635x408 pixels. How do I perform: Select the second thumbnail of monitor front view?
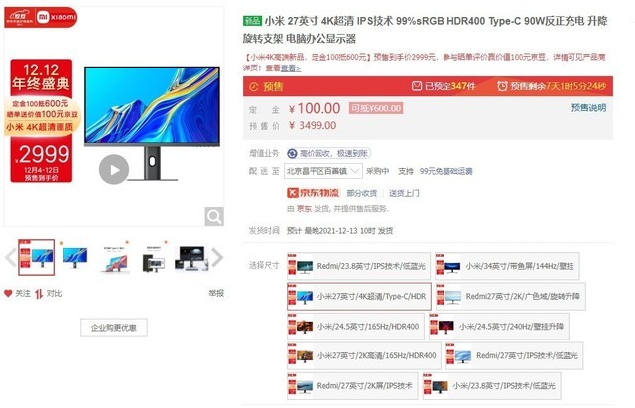(x=74, y=257)
